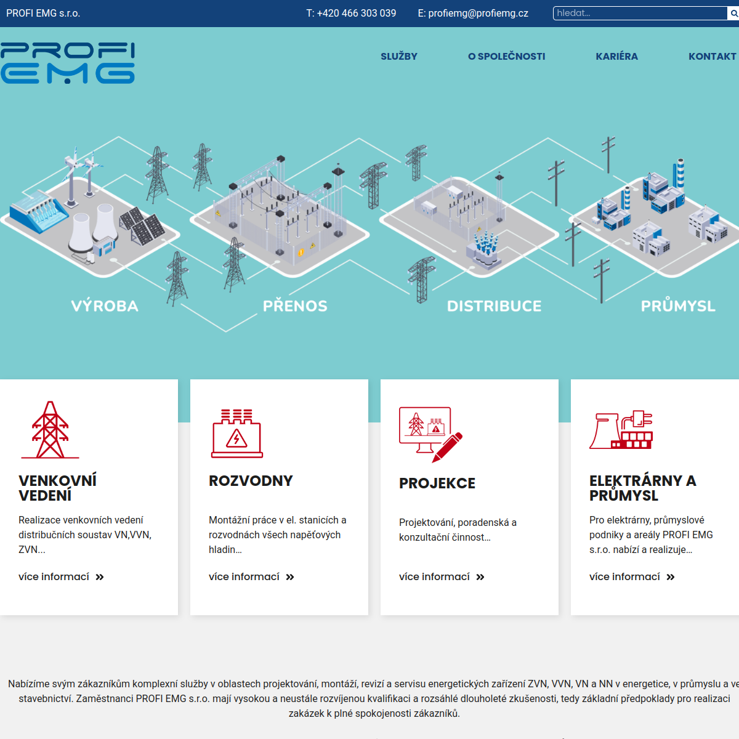Click the power plant icon for Elektrárny
Image resolution: width=739 pixels, height=739 pixels.
pos(621,429)
